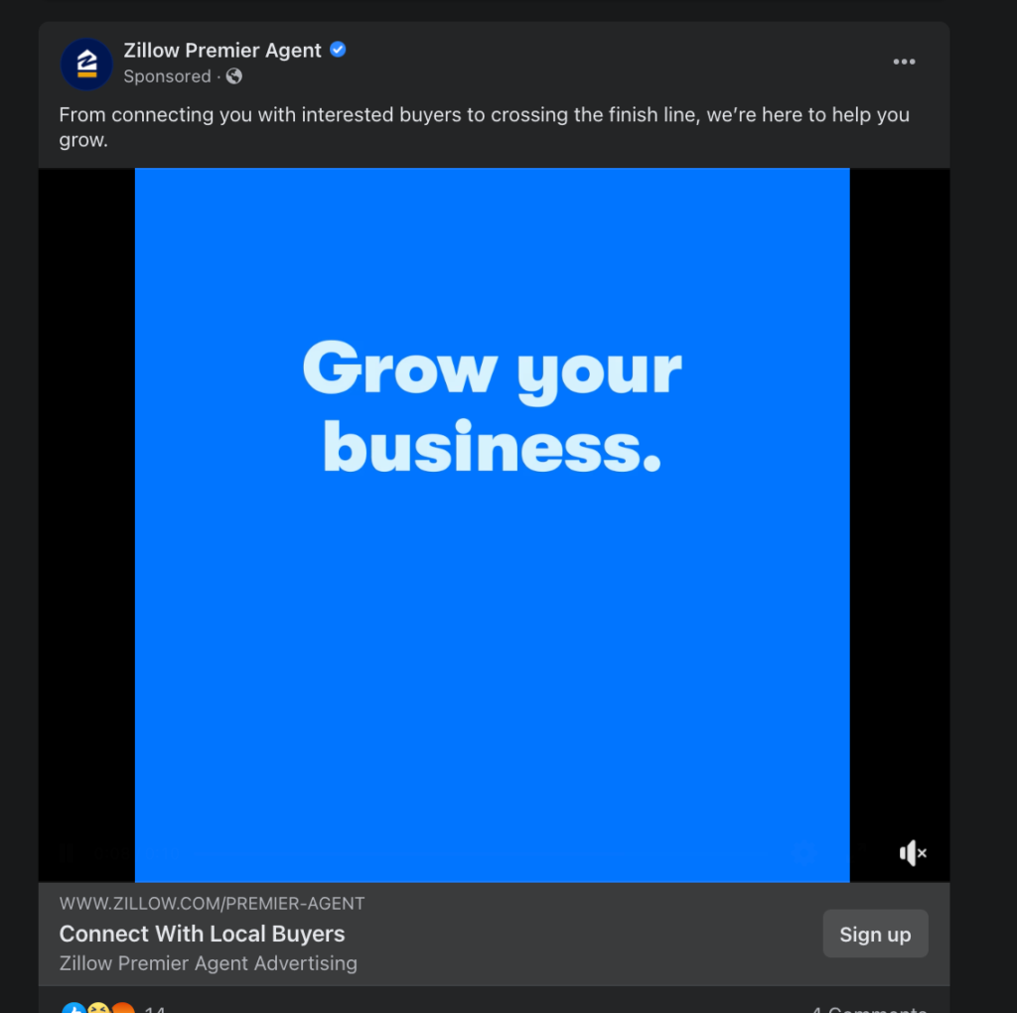Click the blue verified badge

tap(338, 50)
